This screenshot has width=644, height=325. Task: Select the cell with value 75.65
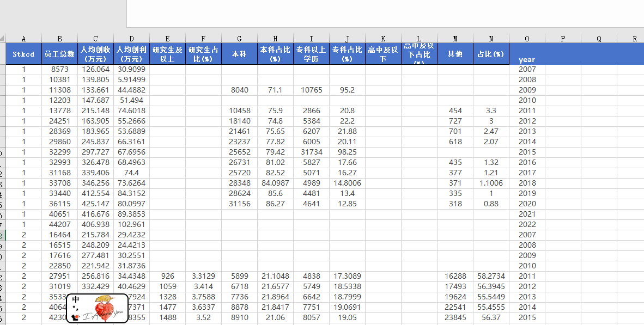click(x=275, y=131)
